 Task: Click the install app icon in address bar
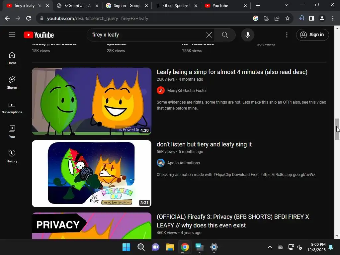pyautogui.click(x=266, y=19)
